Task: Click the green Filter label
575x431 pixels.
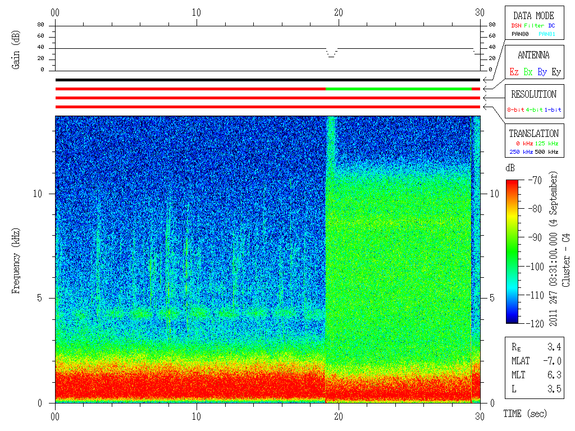Action: point(534,26)
